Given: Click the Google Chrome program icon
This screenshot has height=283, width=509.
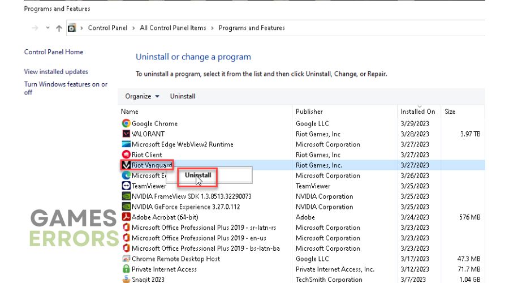Looking at the screenshot, I should coord(126,123).
